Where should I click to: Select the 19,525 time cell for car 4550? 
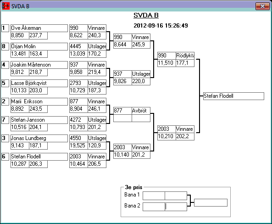[78, 146]
